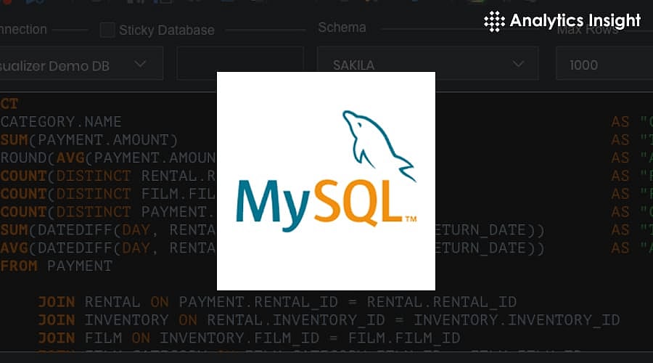Click the Schema label above SAKILA
The width and height of the screenshot is (653, 363).
click(x=342, y=28)
